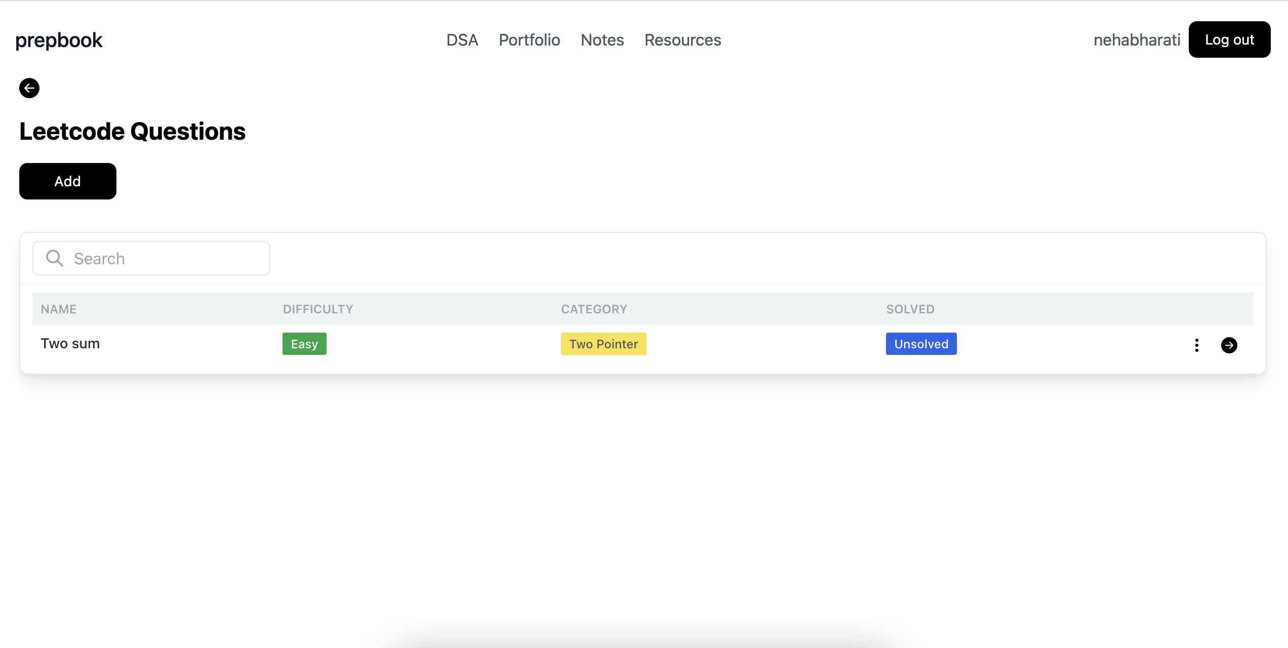
Task: Click the Easy difficulty badge
Action: point(304,344)
